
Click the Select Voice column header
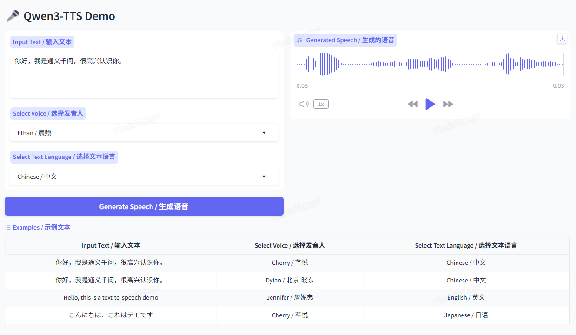pyautogui.click(x=290, y=245)
